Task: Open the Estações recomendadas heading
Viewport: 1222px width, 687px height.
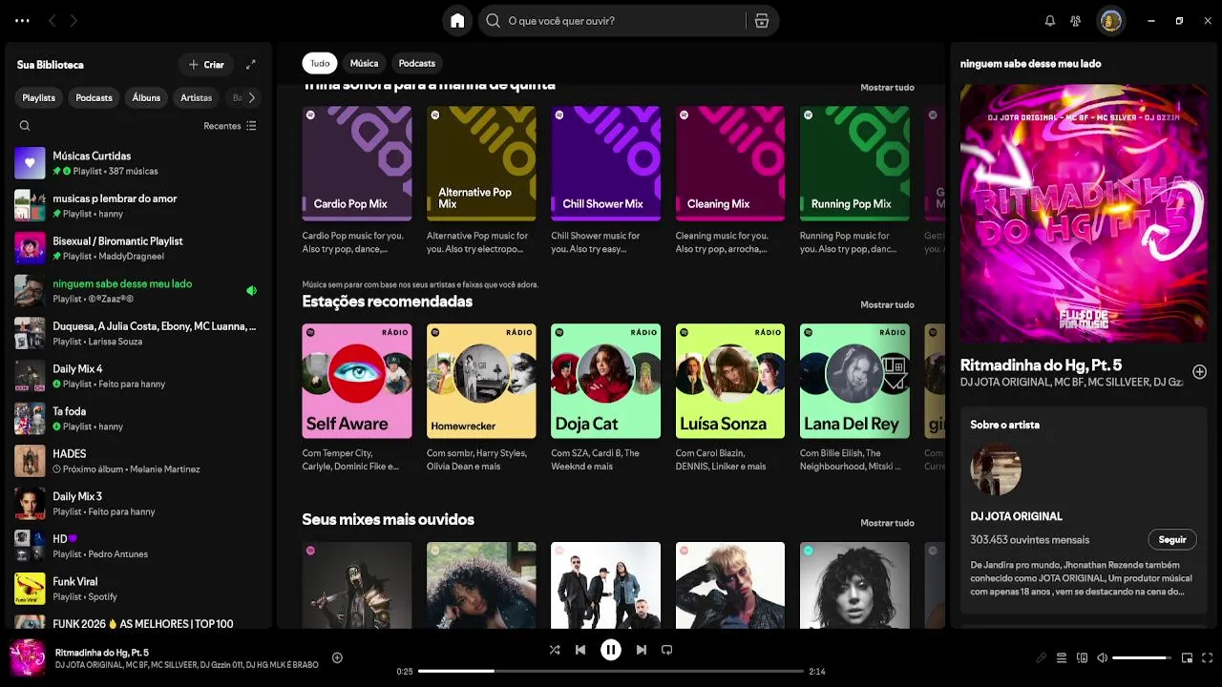Action: click(x=388, y=302)
